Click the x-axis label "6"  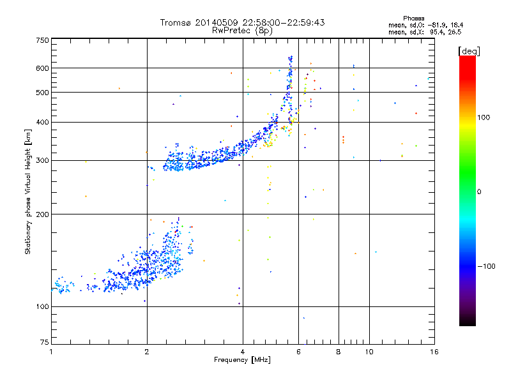click(x=298, y=352)
